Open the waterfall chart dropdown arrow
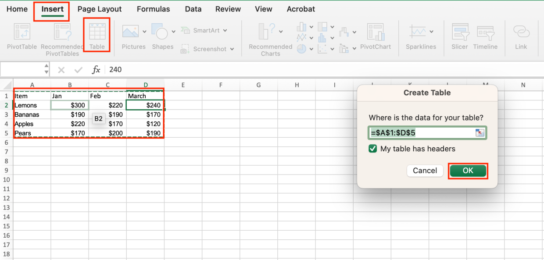Viewport: 544px width, 260px height. point(354,32)
